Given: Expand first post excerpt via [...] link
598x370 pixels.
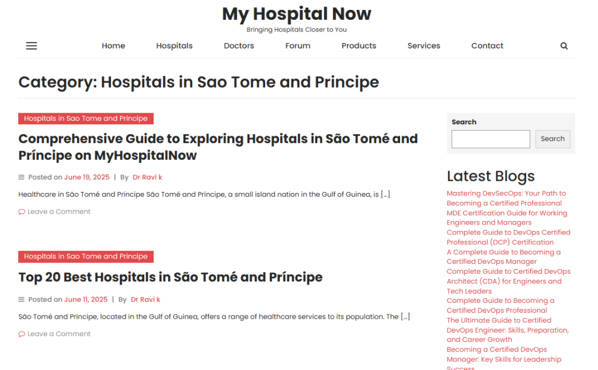Looking at the screenshot, I should pyautogui.click(x=385, y=194).
